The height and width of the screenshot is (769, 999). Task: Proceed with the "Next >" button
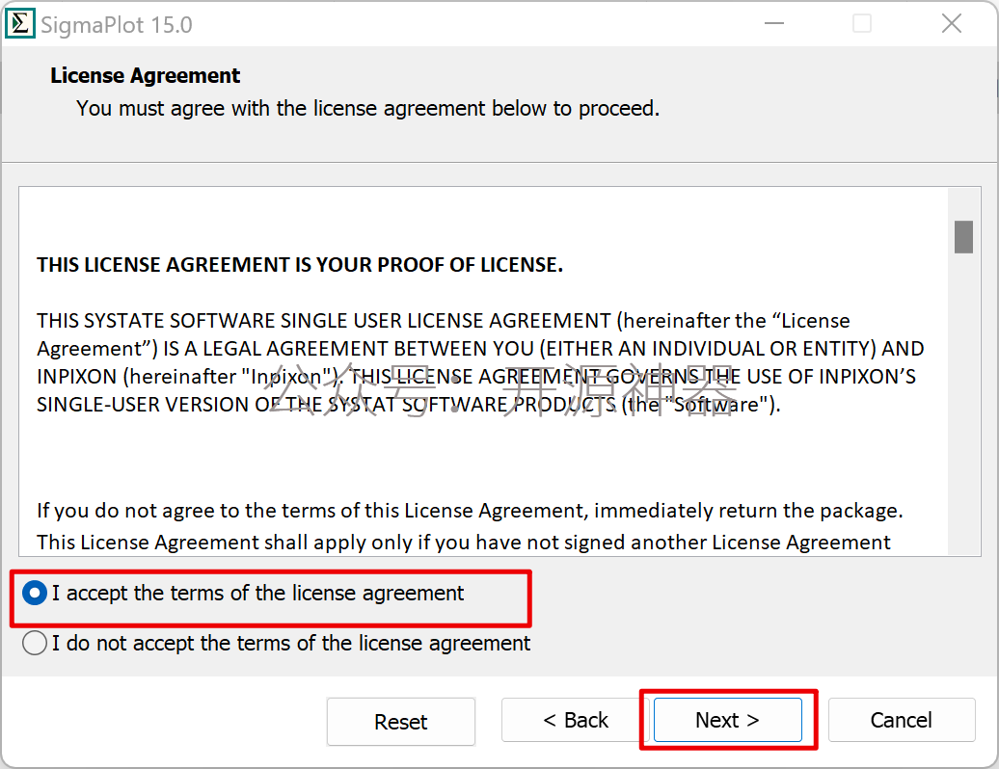click(x=728, y=720)
